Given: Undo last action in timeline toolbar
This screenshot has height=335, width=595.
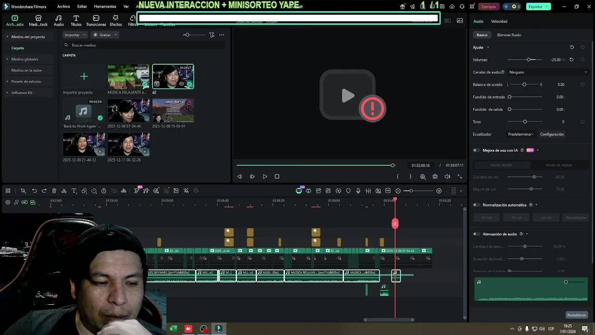Looking at the screenshot, I should [x=34, y=191].
